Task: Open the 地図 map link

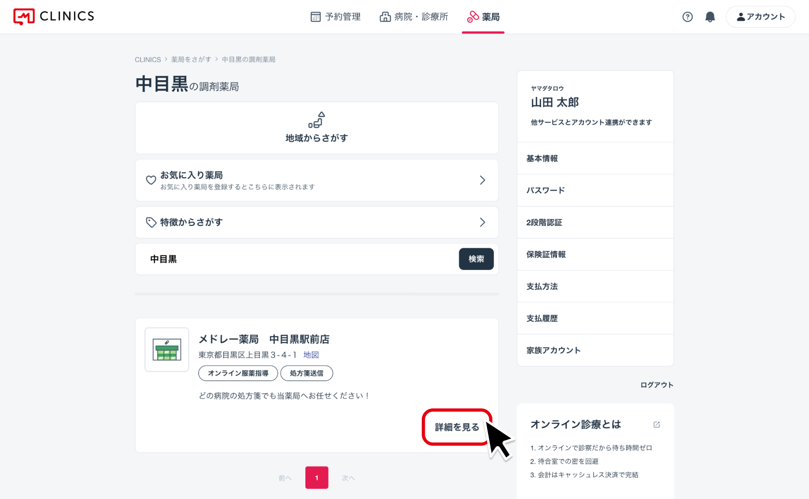Action: point(311,355)
